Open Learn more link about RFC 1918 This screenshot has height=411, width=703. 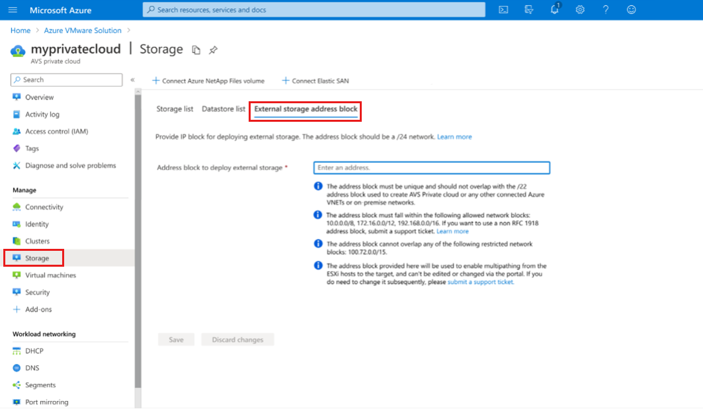452,232
